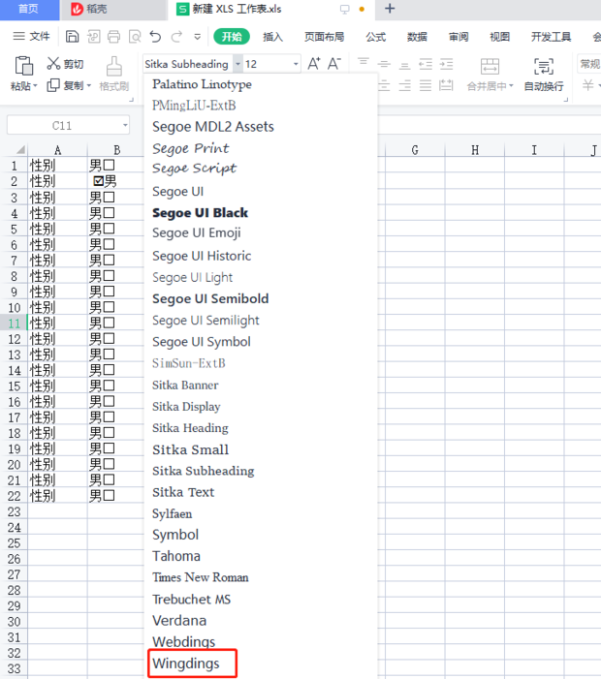Expand the Copy 复制 options arrow
The width and height of the screenshot is (601, 679).
pos(89,86)
